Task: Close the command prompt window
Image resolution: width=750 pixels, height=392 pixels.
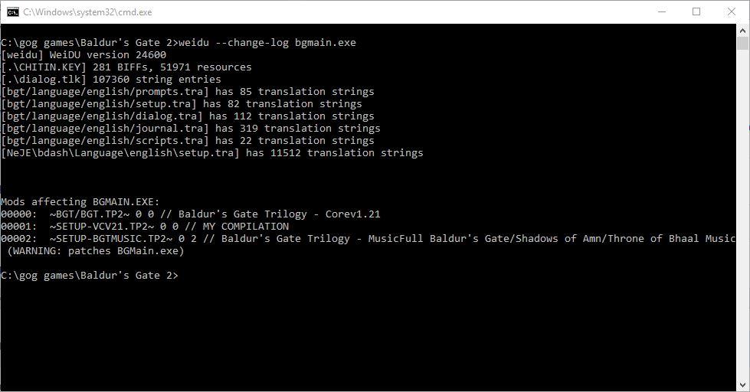Action: coord(732,12)
